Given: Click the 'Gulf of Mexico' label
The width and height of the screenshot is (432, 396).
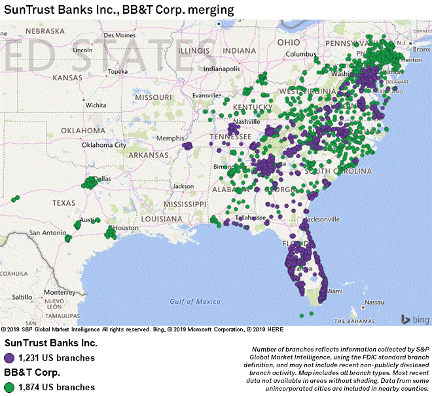Looking at the screenshot, I should pyautogui.click(x=195, y=302).
